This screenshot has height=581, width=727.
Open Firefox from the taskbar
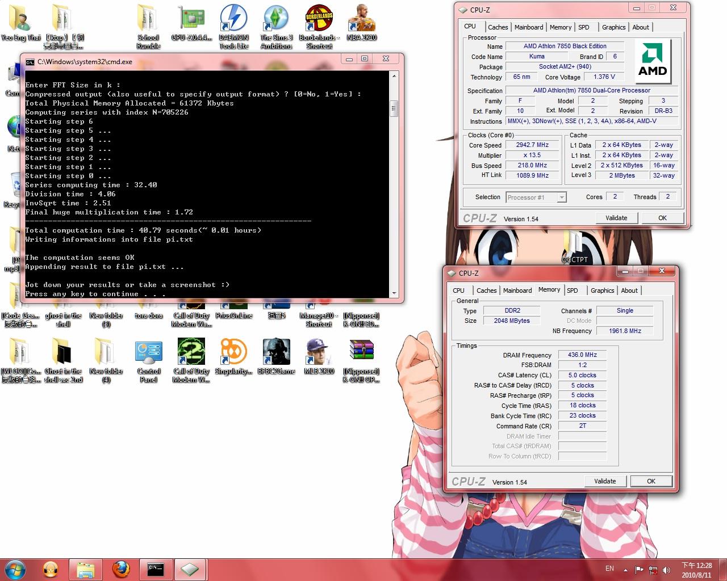(x=120, y=569)
